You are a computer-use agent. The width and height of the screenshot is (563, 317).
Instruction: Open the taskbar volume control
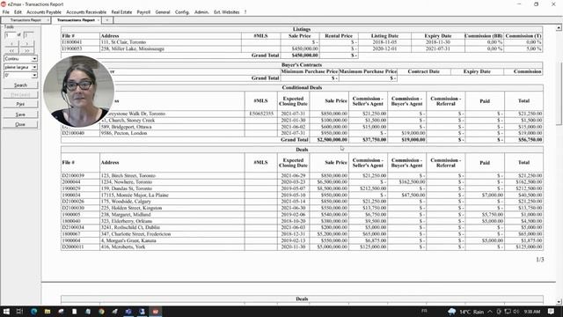(x=516, y=312)
